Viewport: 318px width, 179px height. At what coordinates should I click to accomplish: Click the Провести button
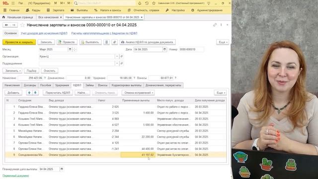point(67,42)
